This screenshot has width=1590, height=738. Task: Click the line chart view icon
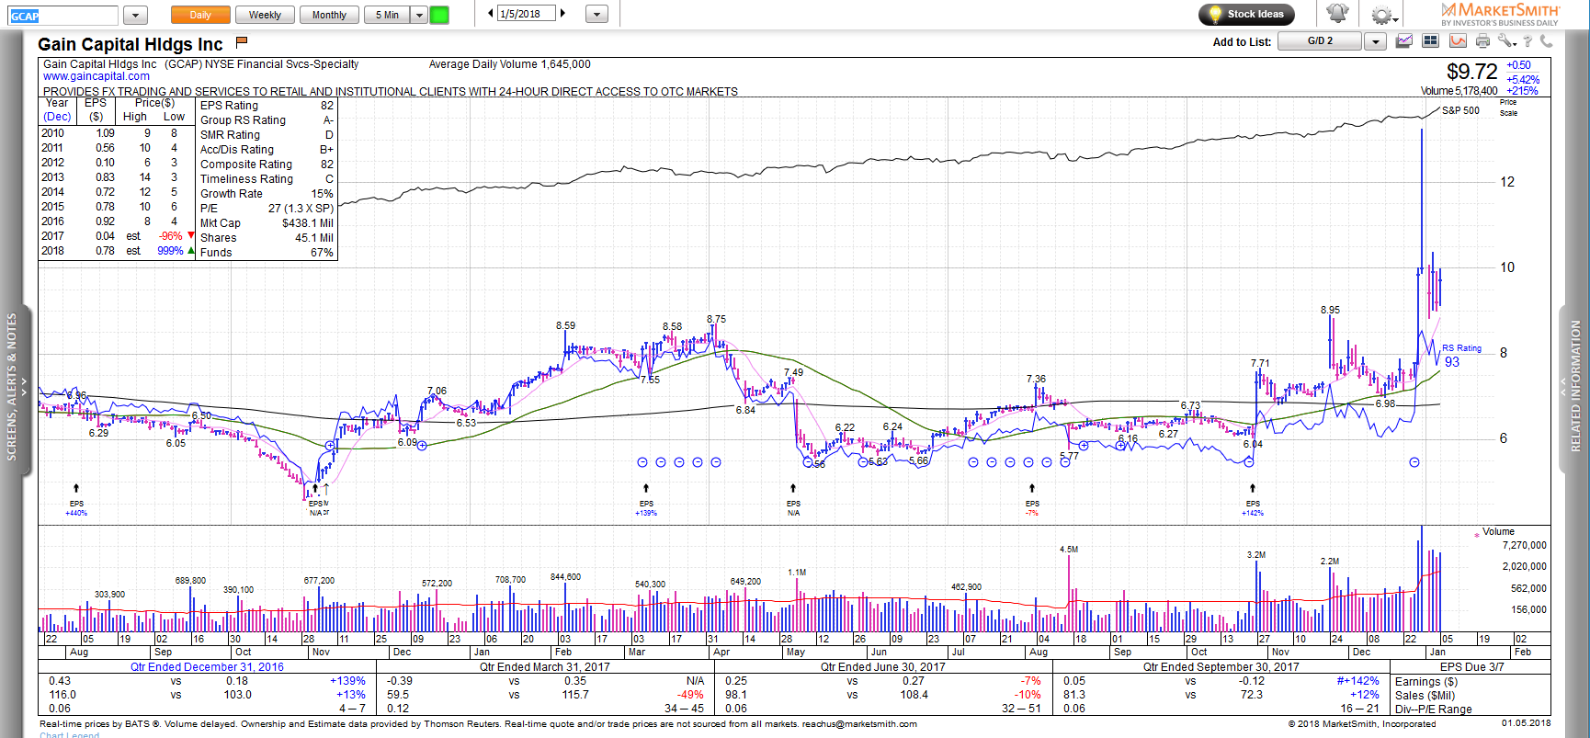click(x=1404, y=41)
